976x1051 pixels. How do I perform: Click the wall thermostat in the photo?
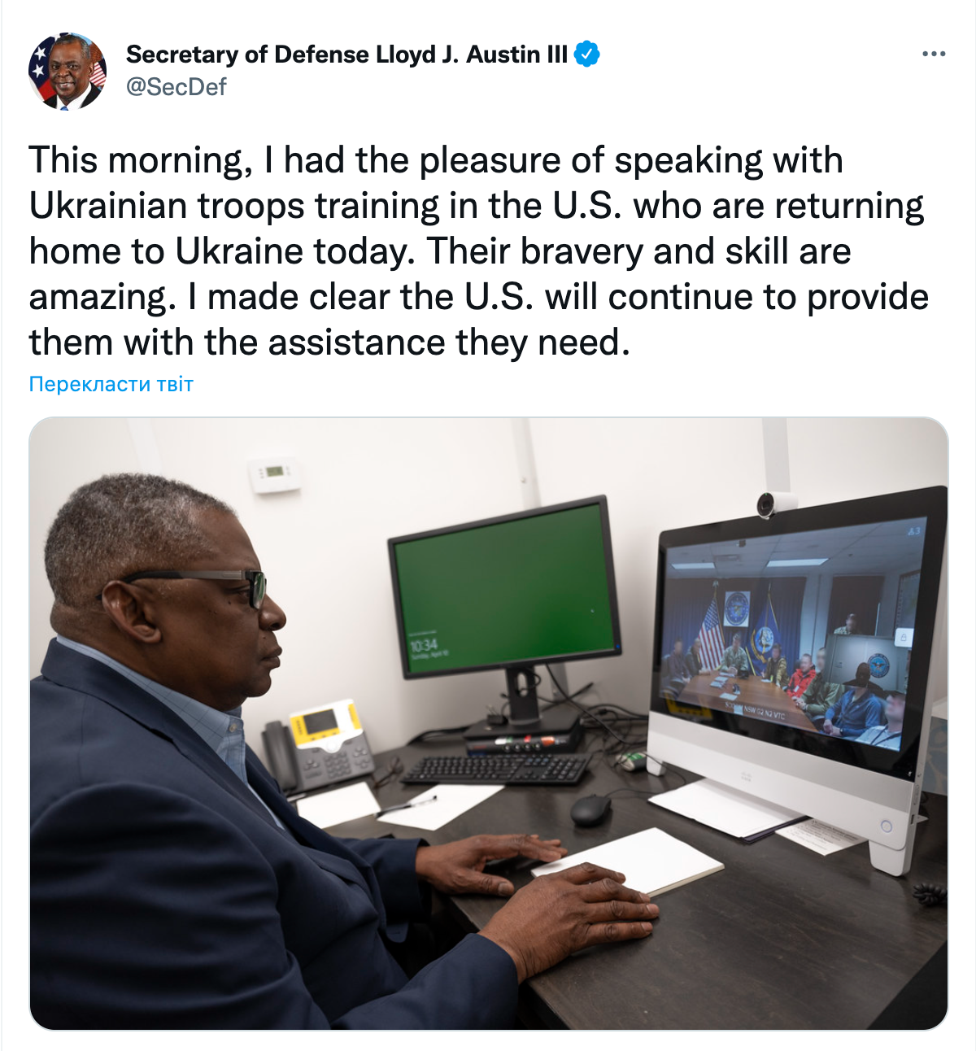[x=274, y=474]
